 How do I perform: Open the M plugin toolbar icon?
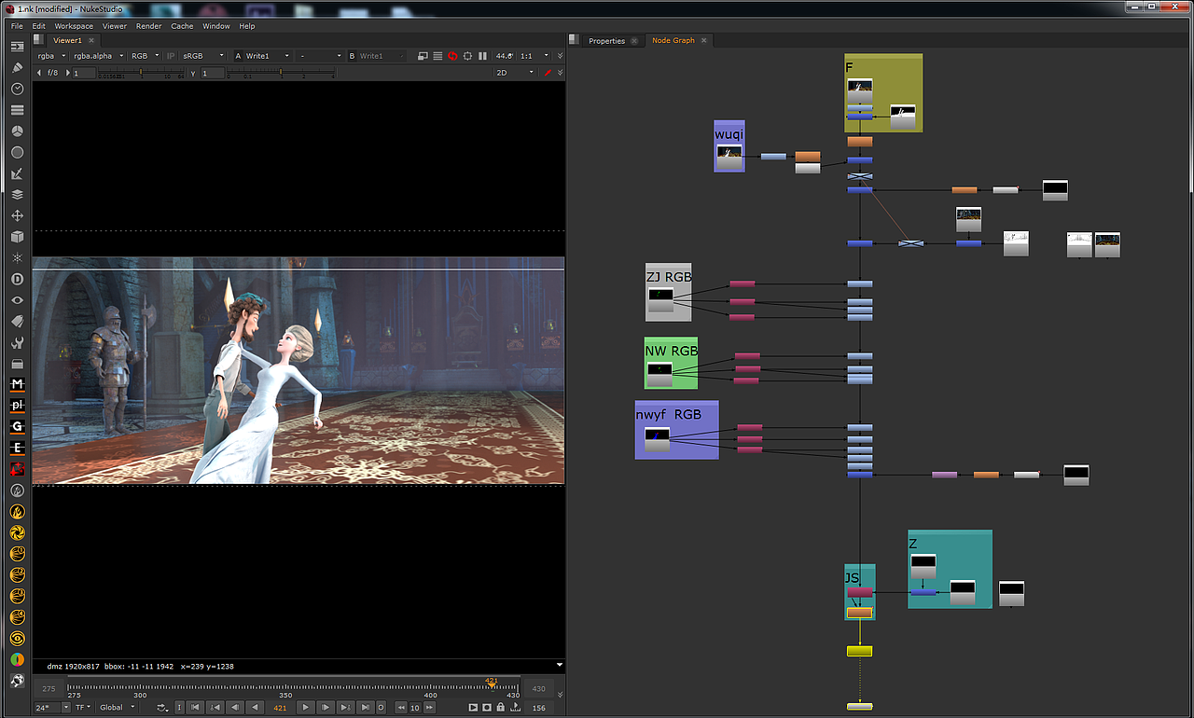coord(17,384)
